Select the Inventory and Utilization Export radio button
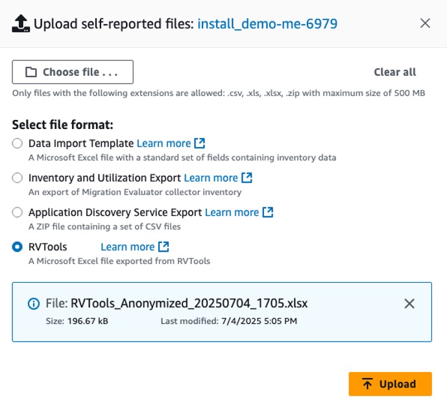 click(x=18, y=178)
